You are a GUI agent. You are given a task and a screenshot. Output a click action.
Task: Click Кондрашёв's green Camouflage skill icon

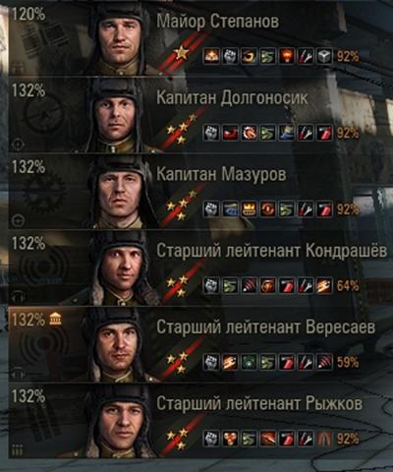[x=230, y=285]
